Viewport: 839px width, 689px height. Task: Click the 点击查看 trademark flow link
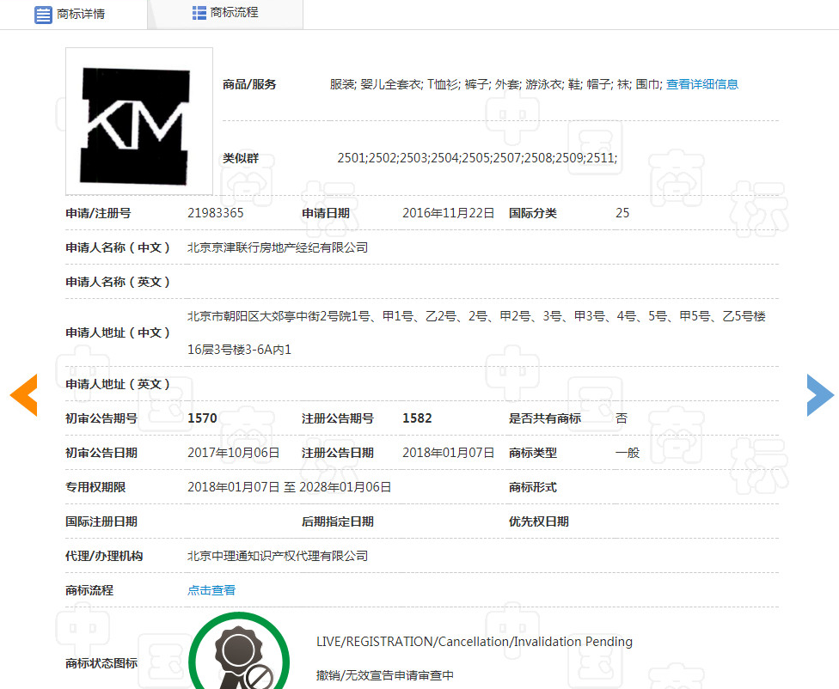click(x=211, y=590)
